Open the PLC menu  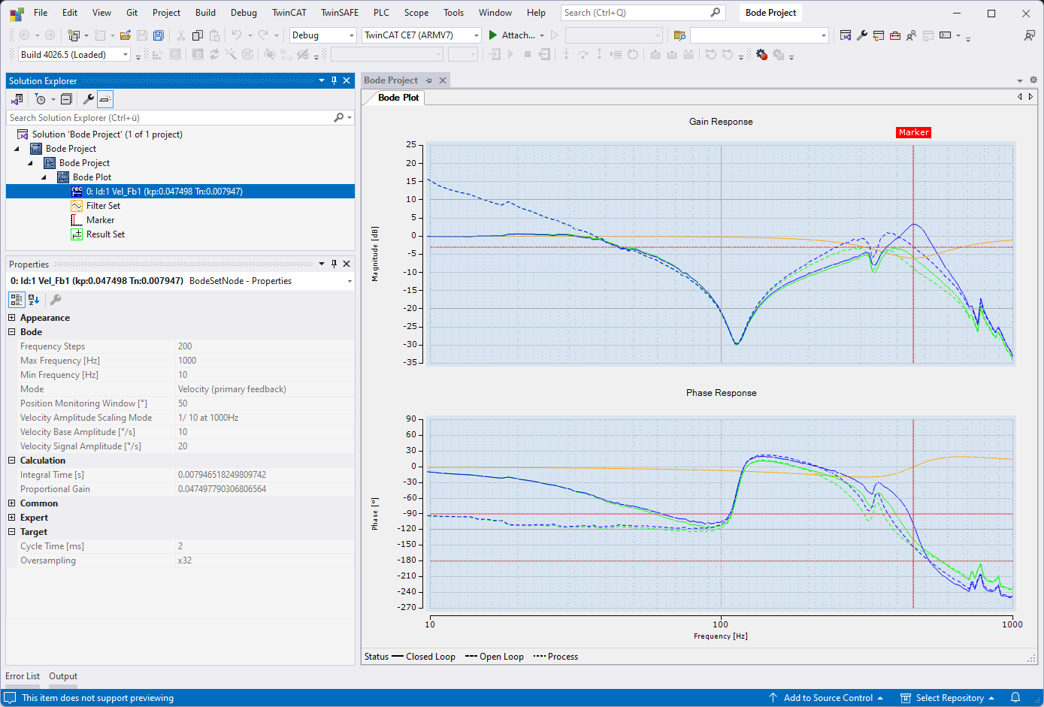tap(381, 13)
